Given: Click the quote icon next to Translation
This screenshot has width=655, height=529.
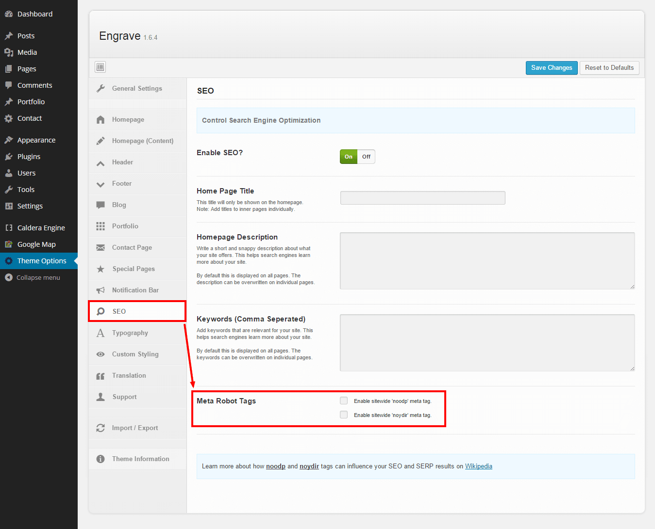Looking at the screenshot, I should coord(101,376).
